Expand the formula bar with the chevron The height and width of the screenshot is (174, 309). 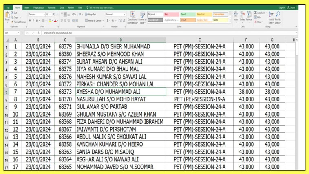[x=296, y=33]
